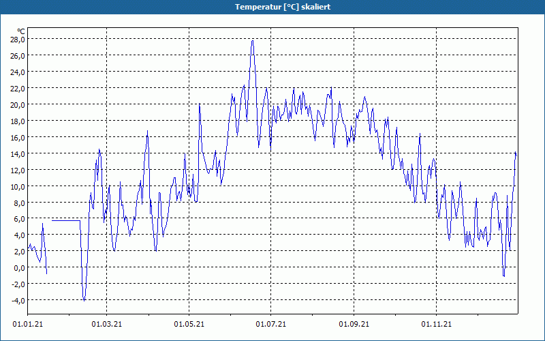Click the 12,0 y-axis label

pyautogui.click(x=18, y=170)
